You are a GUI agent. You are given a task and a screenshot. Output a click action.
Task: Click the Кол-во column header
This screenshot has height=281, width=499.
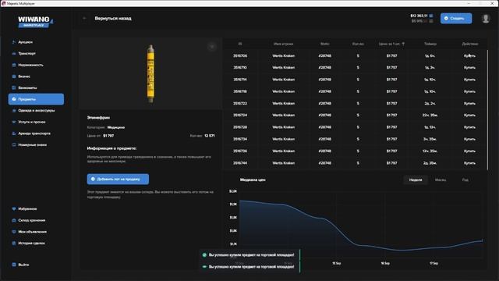tap(358, 44)
